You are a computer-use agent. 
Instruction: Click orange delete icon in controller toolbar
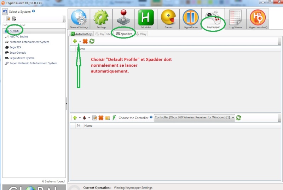point(101,118)
